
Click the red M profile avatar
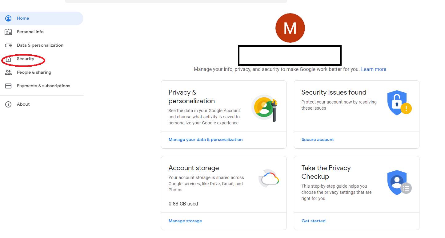pos(290,28)
